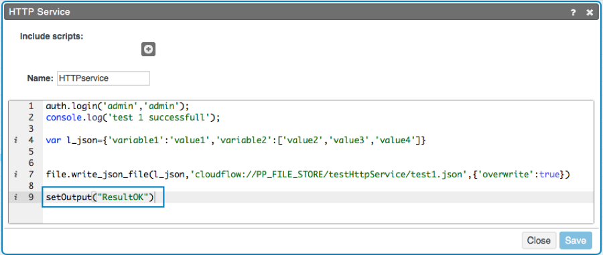Click the info marker on line 4
Image resolution: width=603 pixels, height=255 pixels.
16,141
